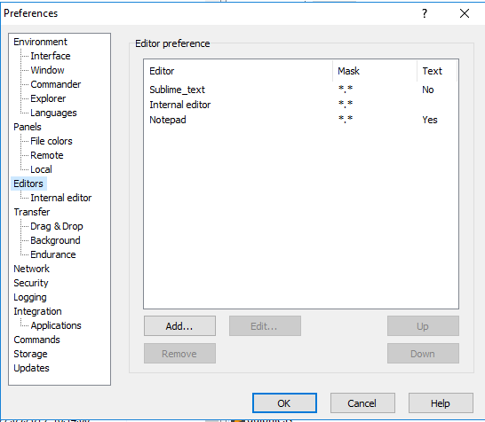485x422 pixels.
Task: Select the Sublime_text editor row
Action: click(300, 90)
